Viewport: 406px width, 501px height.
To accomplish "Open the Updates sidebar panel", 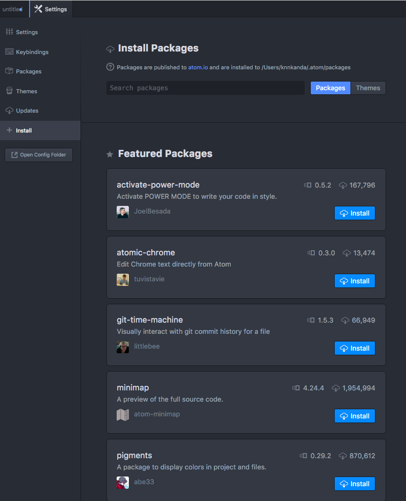I will [26, 111].
